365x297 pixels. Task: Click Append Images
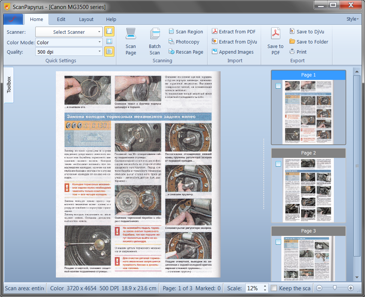tap(233, 52)
